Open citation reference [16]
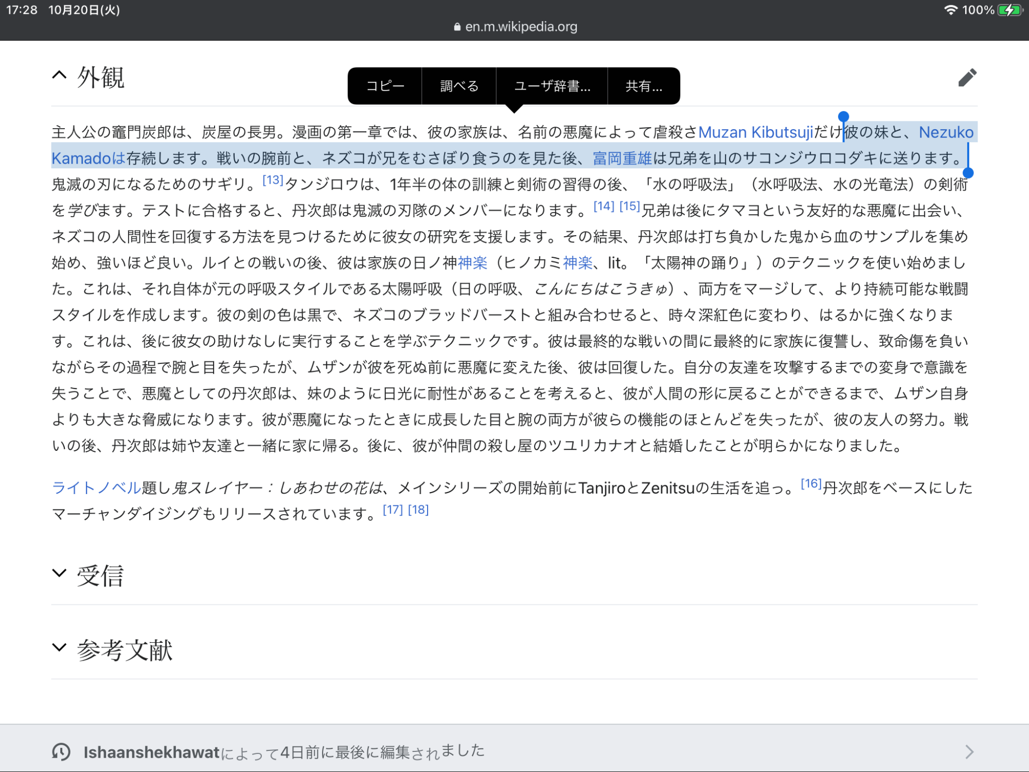Image resolution: width=1029 pixels, height=772 pixels. coord(811,484)
